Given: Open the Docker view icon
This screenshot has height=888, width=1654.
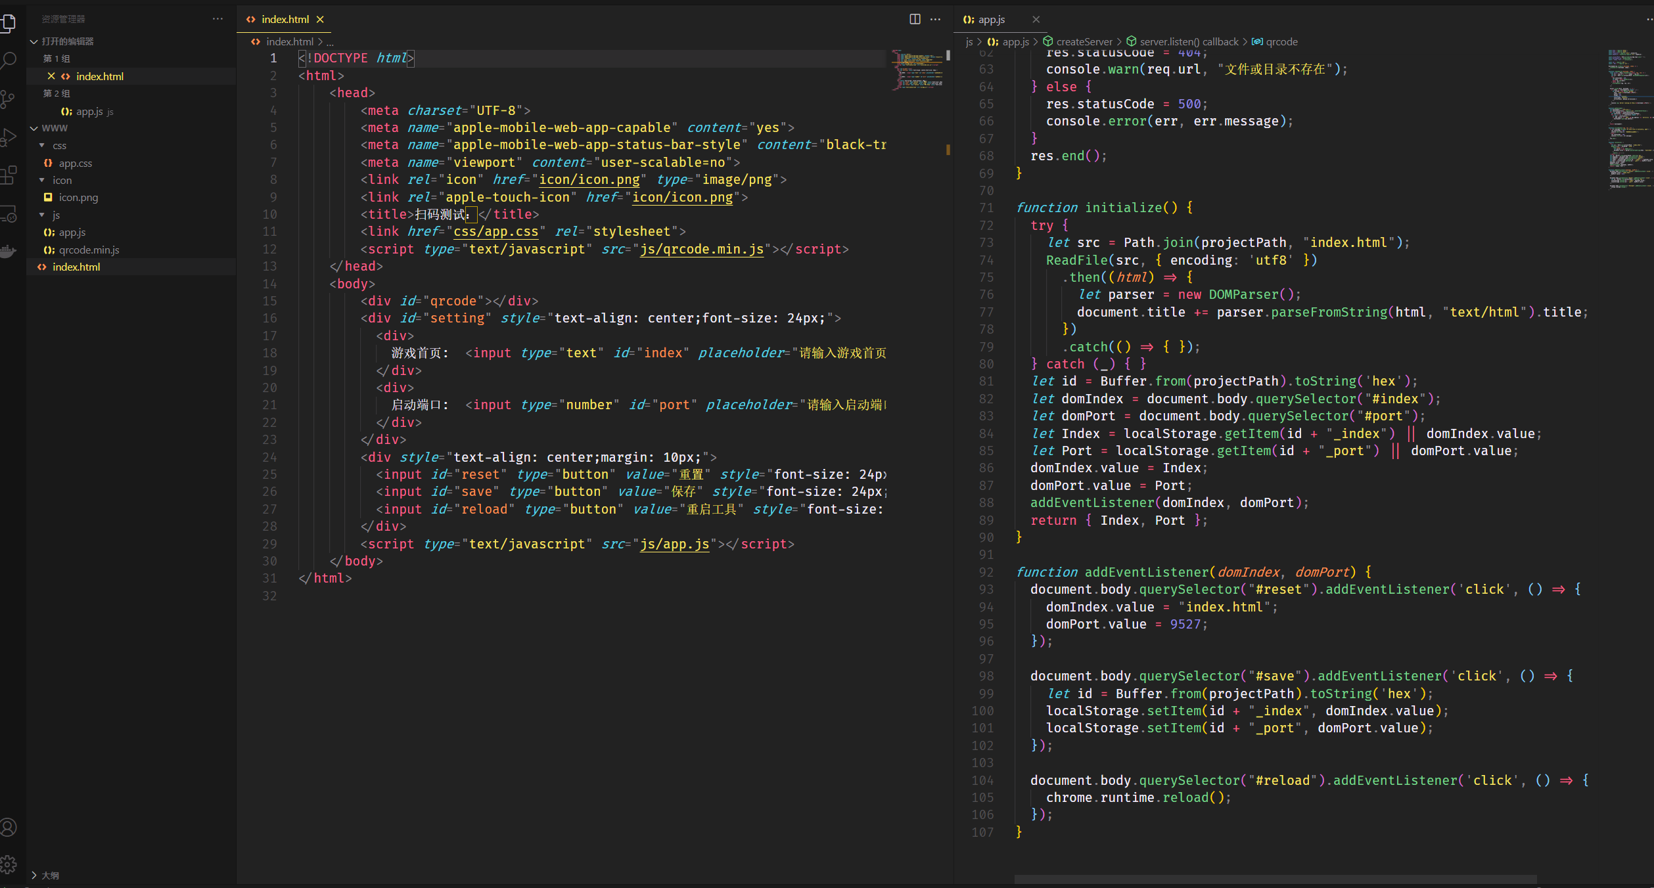Looking at the screenshot, I should point(8,252).
